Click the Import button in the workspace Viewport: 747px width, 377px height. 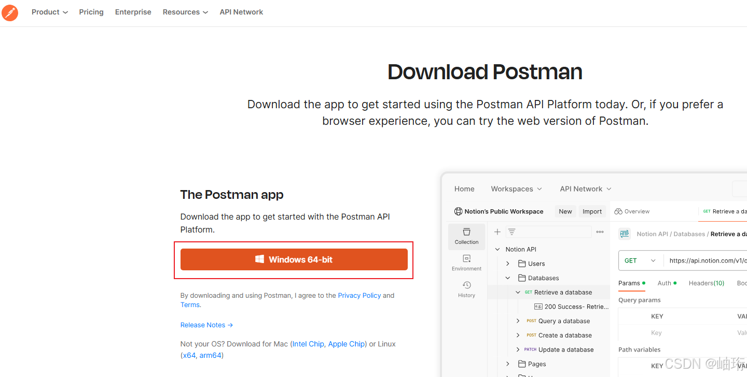pos(592,211)
